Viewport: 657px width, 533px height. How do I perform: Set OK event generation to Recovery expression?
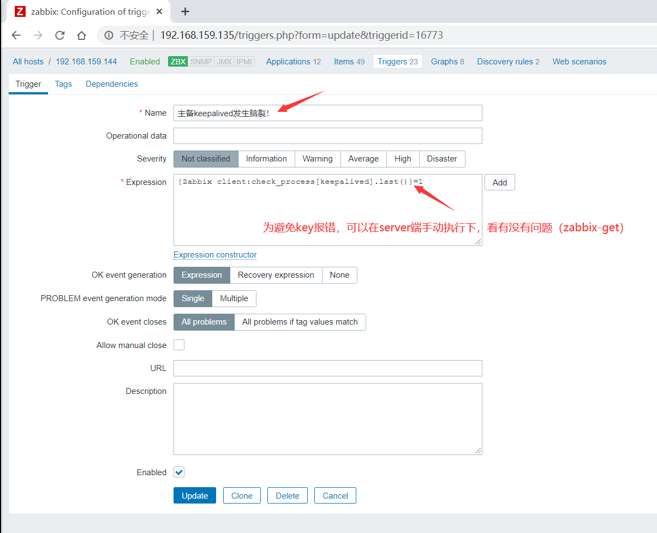(x=276, y=275)
